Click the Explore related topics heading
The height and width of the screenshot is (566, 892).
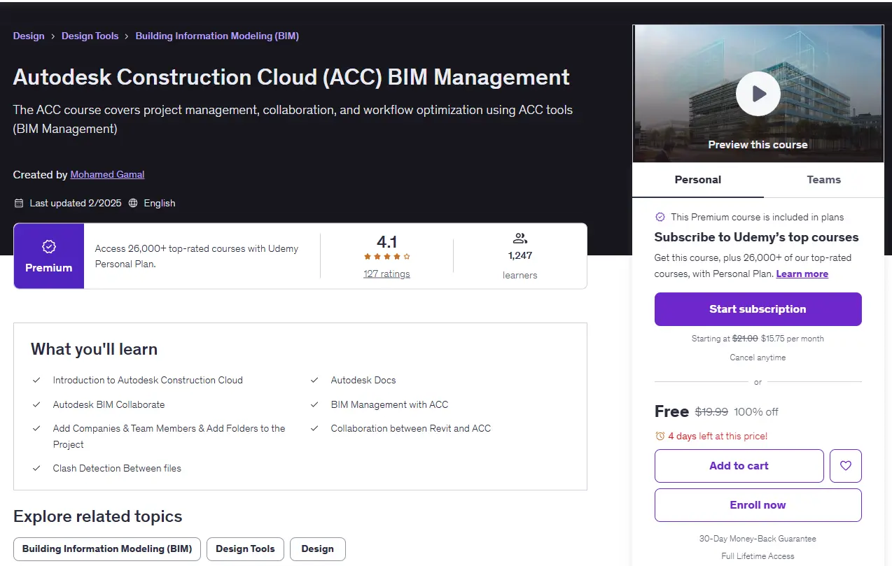click(x=98, y=516)
